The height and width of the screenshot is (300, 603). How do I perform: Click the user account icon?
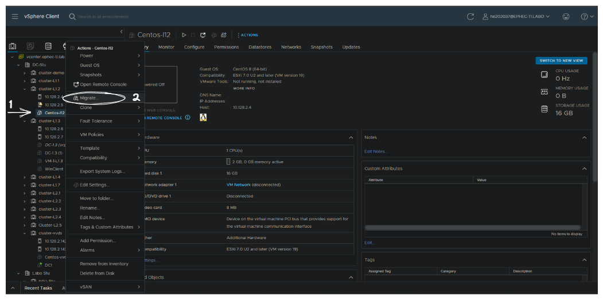(x=485, y=17)
